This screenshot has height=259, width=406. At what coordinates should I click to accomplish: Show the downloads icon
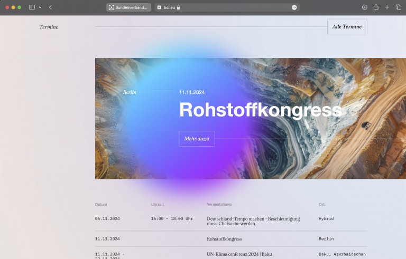click(364, 7)
